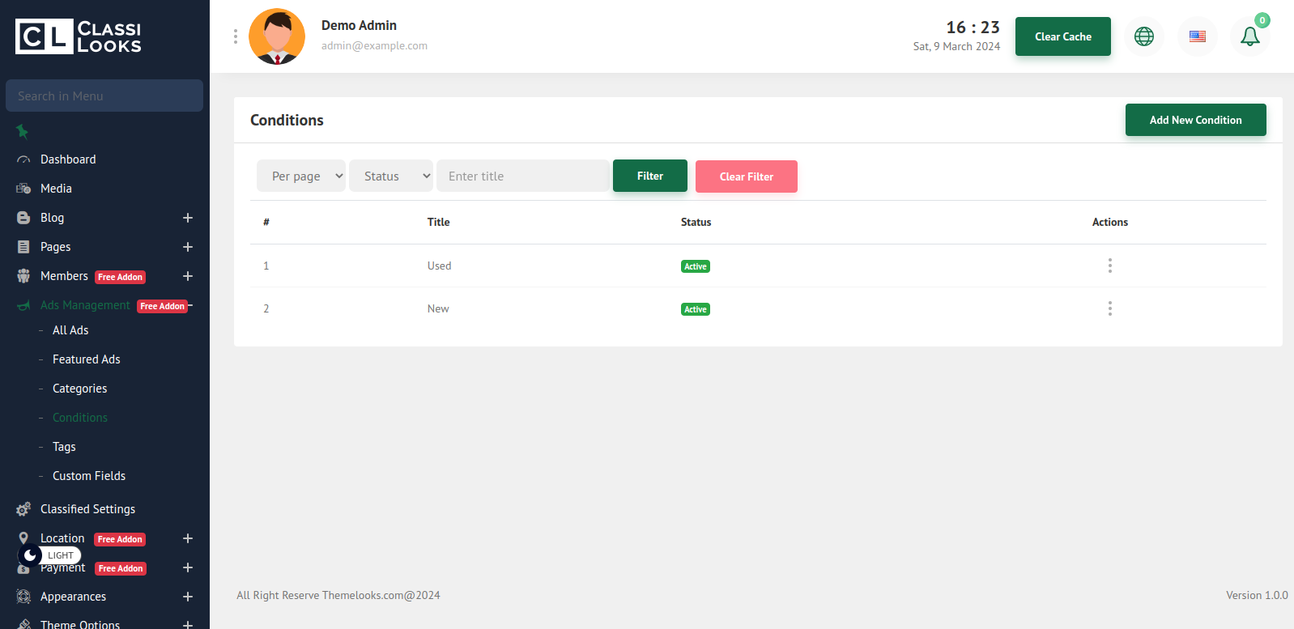
Task: Open the Status filter dropdown
Action: point(391,176)
